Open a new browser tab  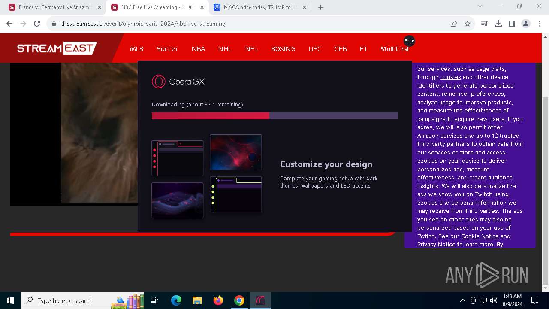click(x=321, y=7)
